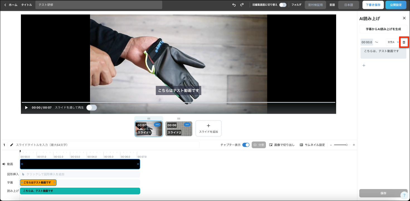Open the 宮村検証用 folder selector

click(315, 5)
